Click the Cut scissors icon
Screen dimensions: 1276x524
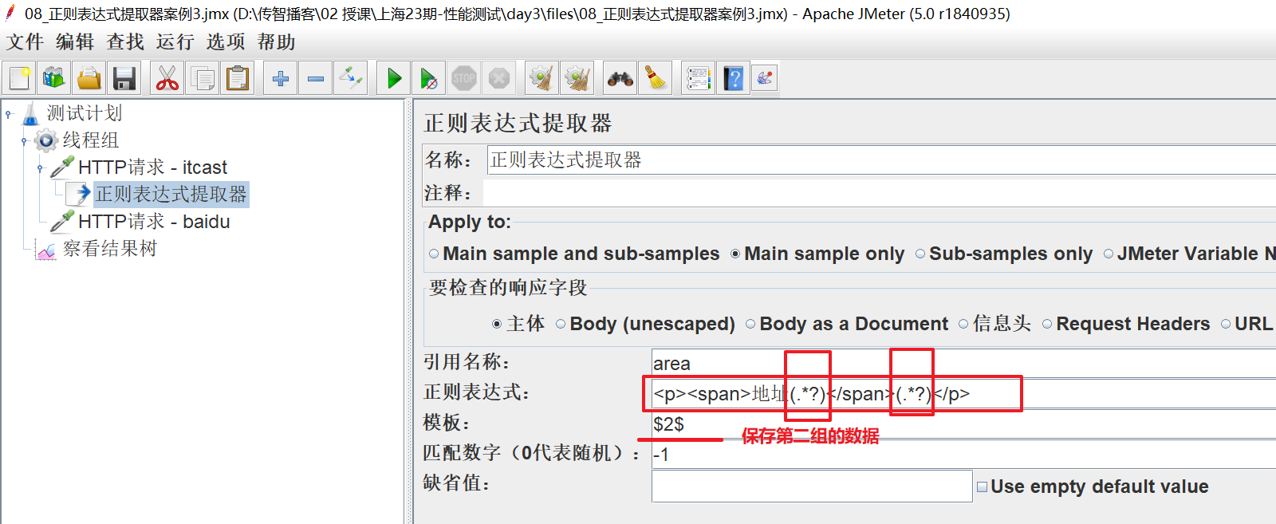[167, 78]
